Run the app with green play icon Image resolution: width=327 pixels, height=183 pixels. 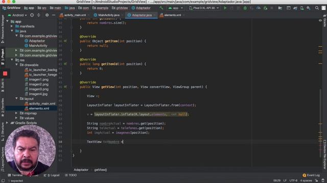pos(225,8)
